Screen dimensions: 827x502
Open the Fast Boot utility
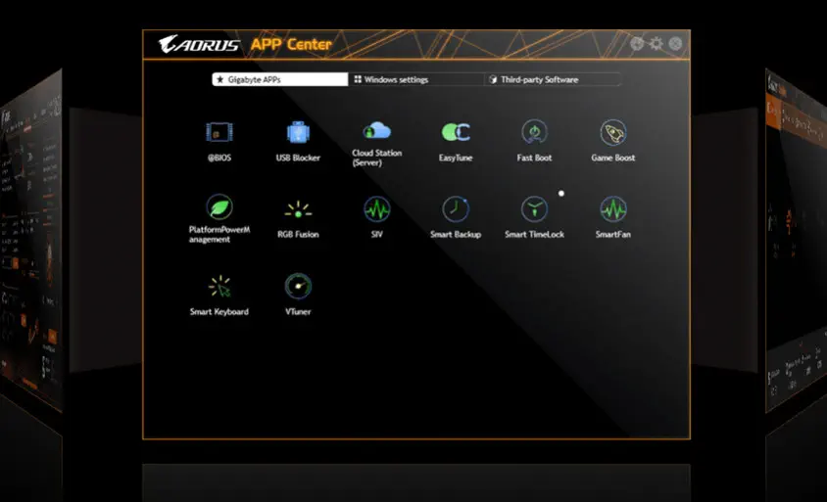coord(534,133)
